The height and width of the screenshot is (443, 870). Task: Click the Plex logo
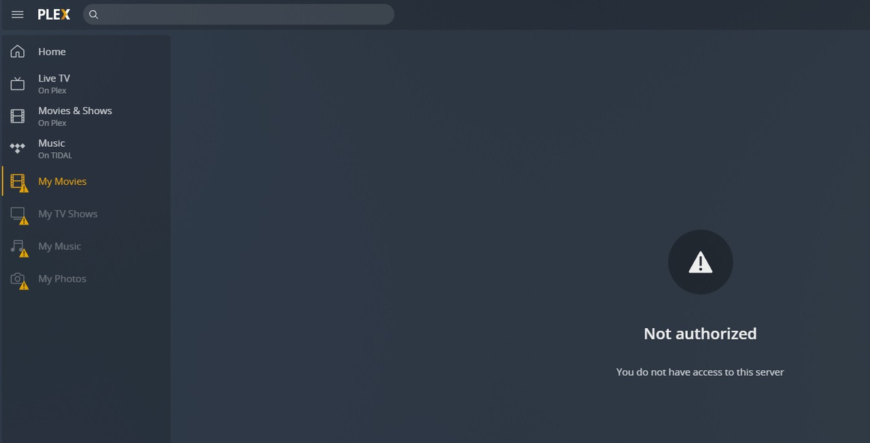pyautogui.click(x=54, y=14)
